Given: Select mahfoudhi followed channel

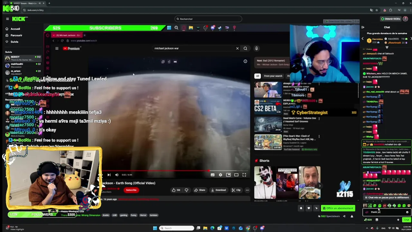Looking at the screenshot, I should coord(23,65).
